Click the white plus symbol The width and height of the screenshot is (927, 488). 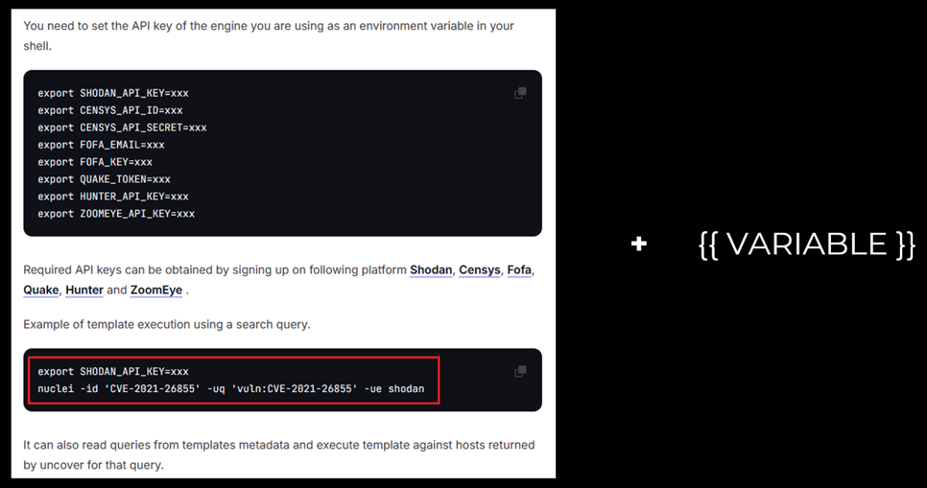[639, 244]
